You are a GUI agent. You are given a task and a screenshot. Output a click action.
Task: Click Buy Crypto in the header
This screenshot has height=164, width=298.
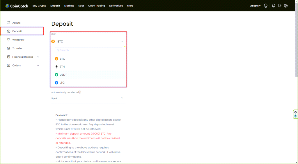tap(39, 6)
